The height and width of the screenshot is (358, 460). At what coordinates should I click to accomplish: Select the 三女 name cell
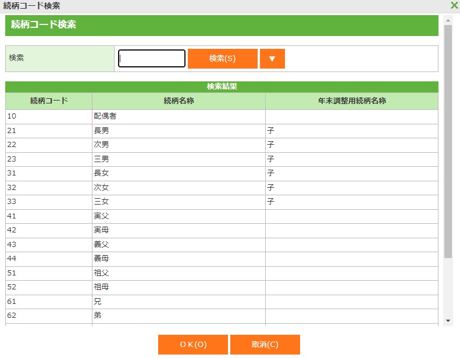(179, 202)
